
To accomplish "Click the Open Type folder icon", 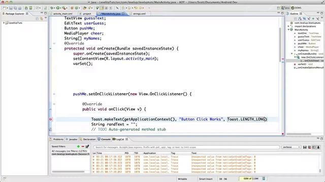I will (85, 8).
